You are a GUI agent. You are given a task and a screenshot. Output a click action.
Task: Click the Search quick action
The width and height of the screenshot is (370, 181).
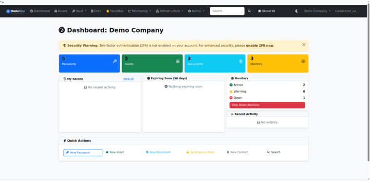pos(274,152)
